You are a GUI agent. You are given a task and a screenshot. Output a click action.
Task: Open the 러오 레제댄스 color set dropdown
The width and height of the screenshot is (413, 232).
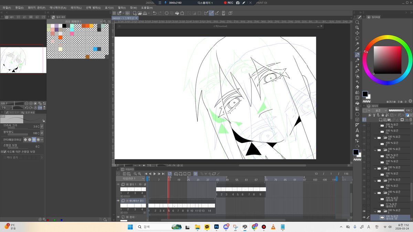(77, 21)
